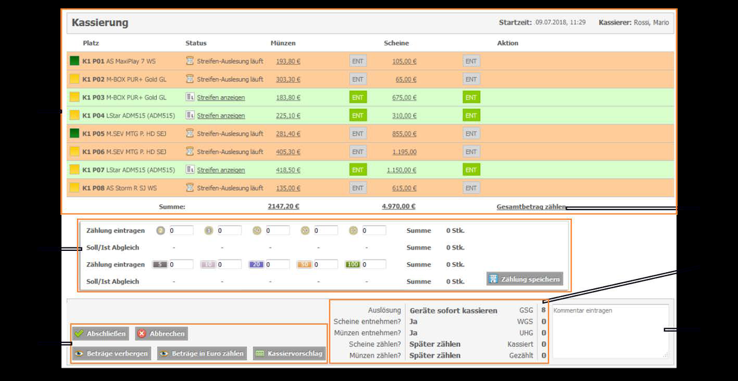The height and width of the screenshot is (381, 738).
Task: Click coin amount 303,30 € for P02
Action: (x=288, y=79)
